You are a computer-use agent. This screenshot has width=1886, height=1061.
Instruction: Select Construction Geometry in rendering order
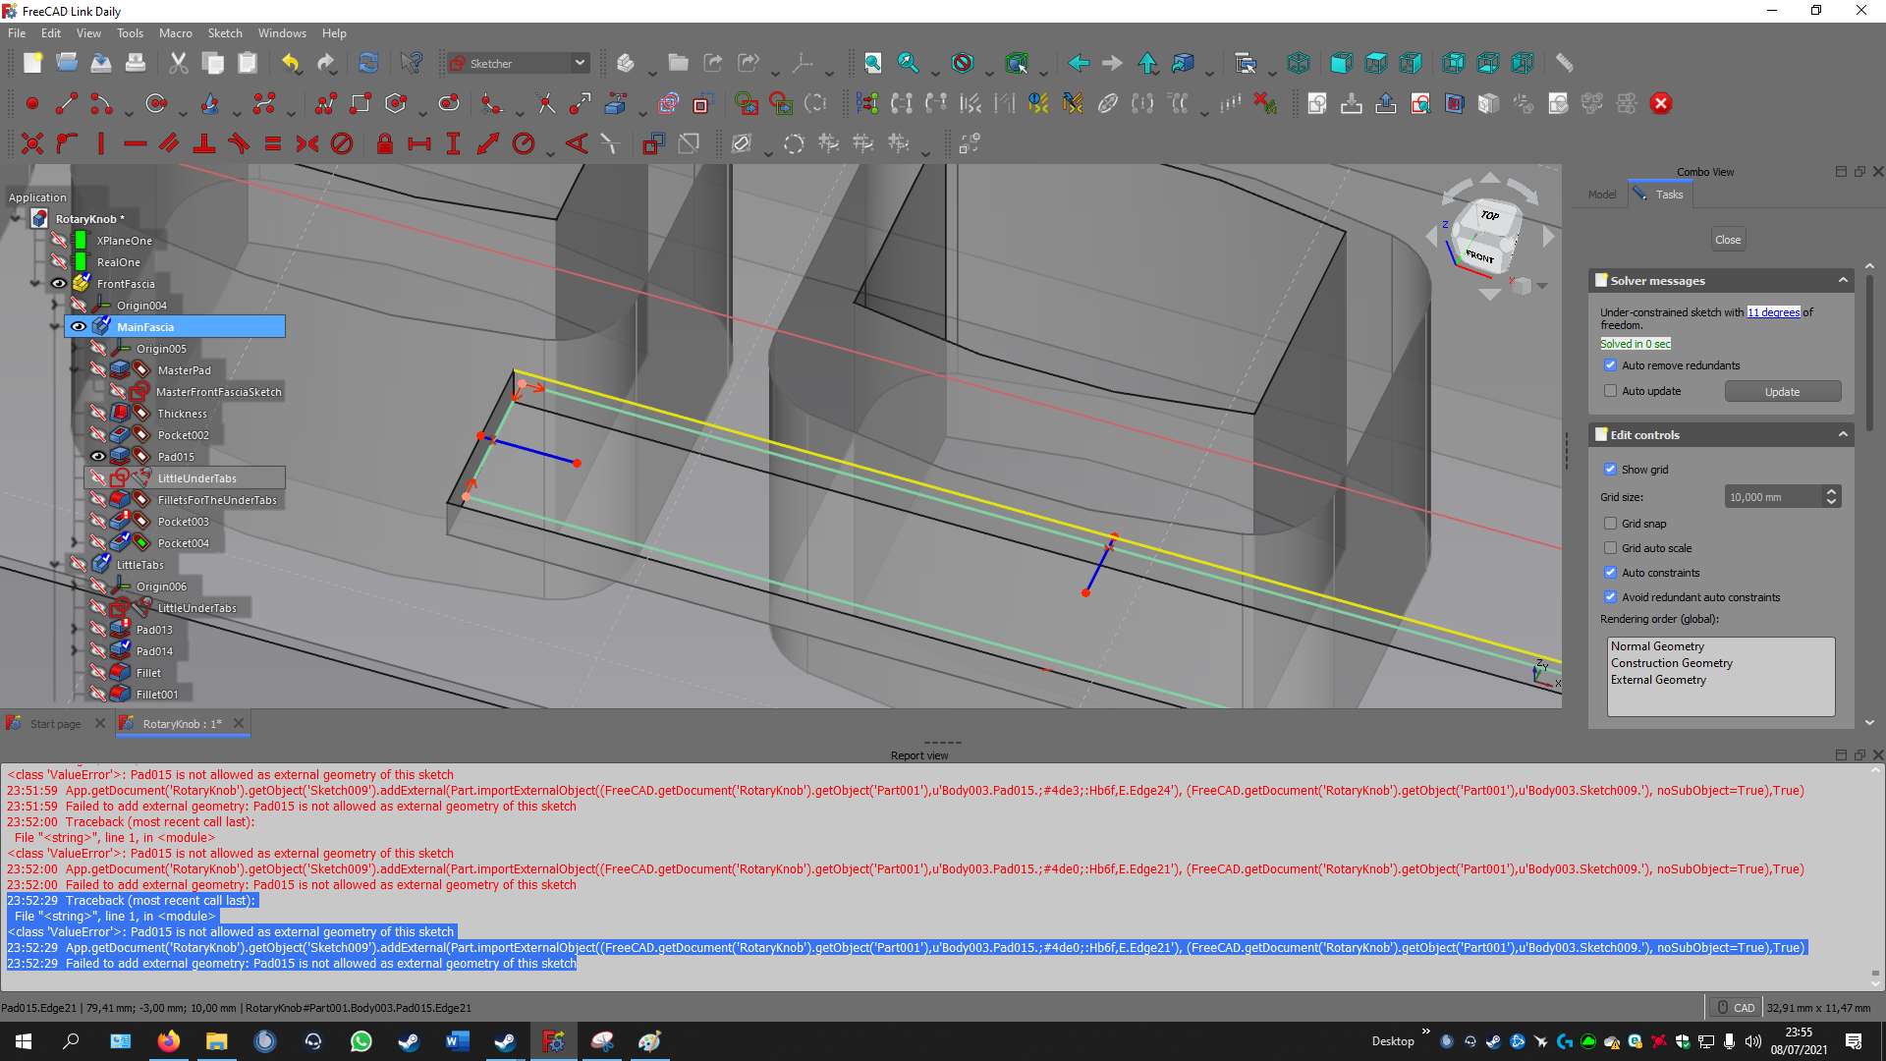tap(1671, 663)
